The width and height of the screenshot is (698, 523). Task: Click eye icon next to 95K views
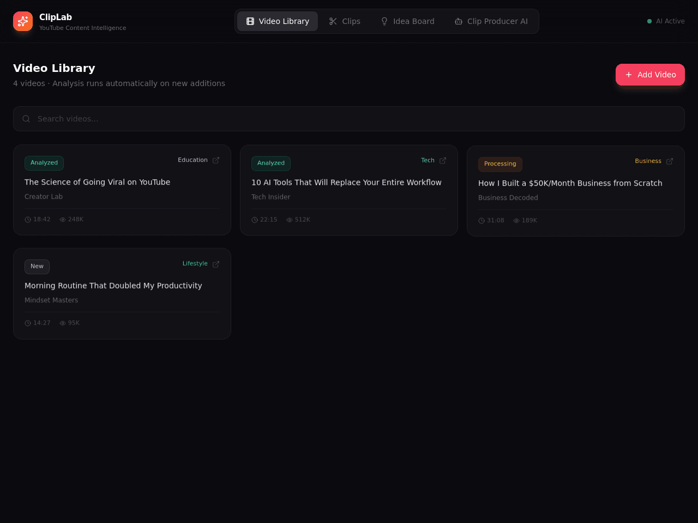pos(63,323)
